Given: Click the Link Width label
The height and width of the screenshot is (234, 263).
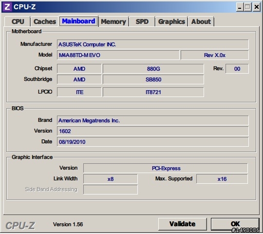Looking at the screenshot, I should (x=65, y=178).
